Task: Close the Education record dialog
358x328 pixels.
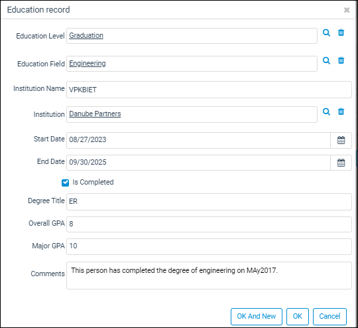Action: [347, 10]
